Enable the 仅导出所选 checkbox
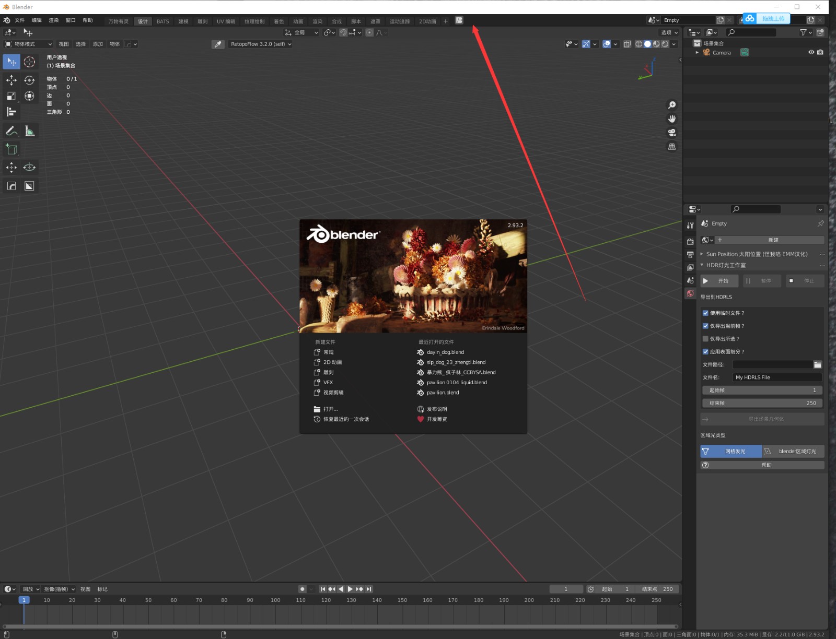Viewport: 836px width, 639px height. (705, 339)
